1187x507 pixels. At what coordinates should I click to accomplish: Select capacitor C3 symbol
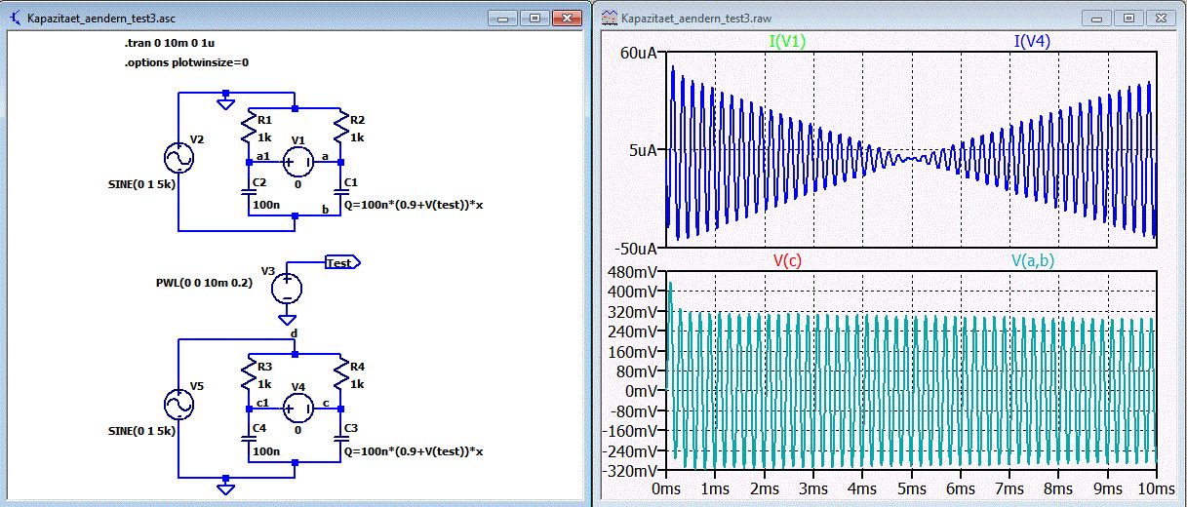[341, 439]
